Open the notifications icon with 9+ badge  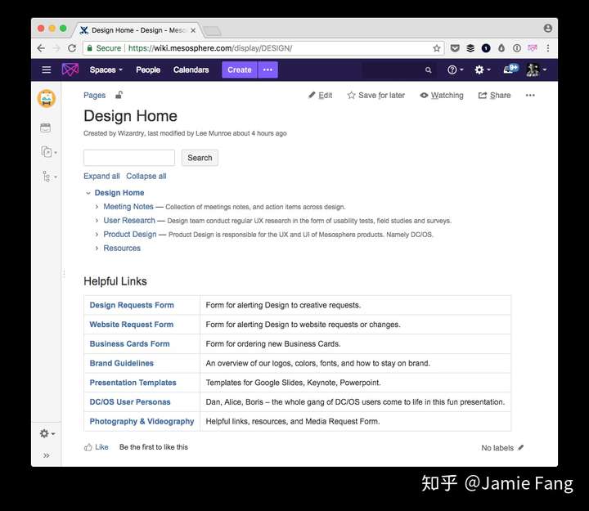[x=510, y=69]
